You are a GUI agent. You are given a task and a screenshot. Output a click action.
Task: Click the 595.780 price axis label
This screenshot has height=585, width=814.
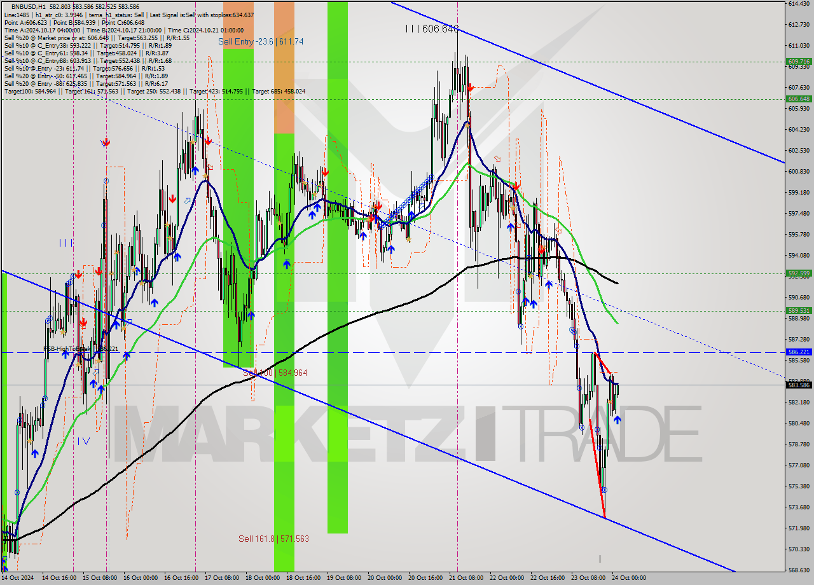(799, 235)
